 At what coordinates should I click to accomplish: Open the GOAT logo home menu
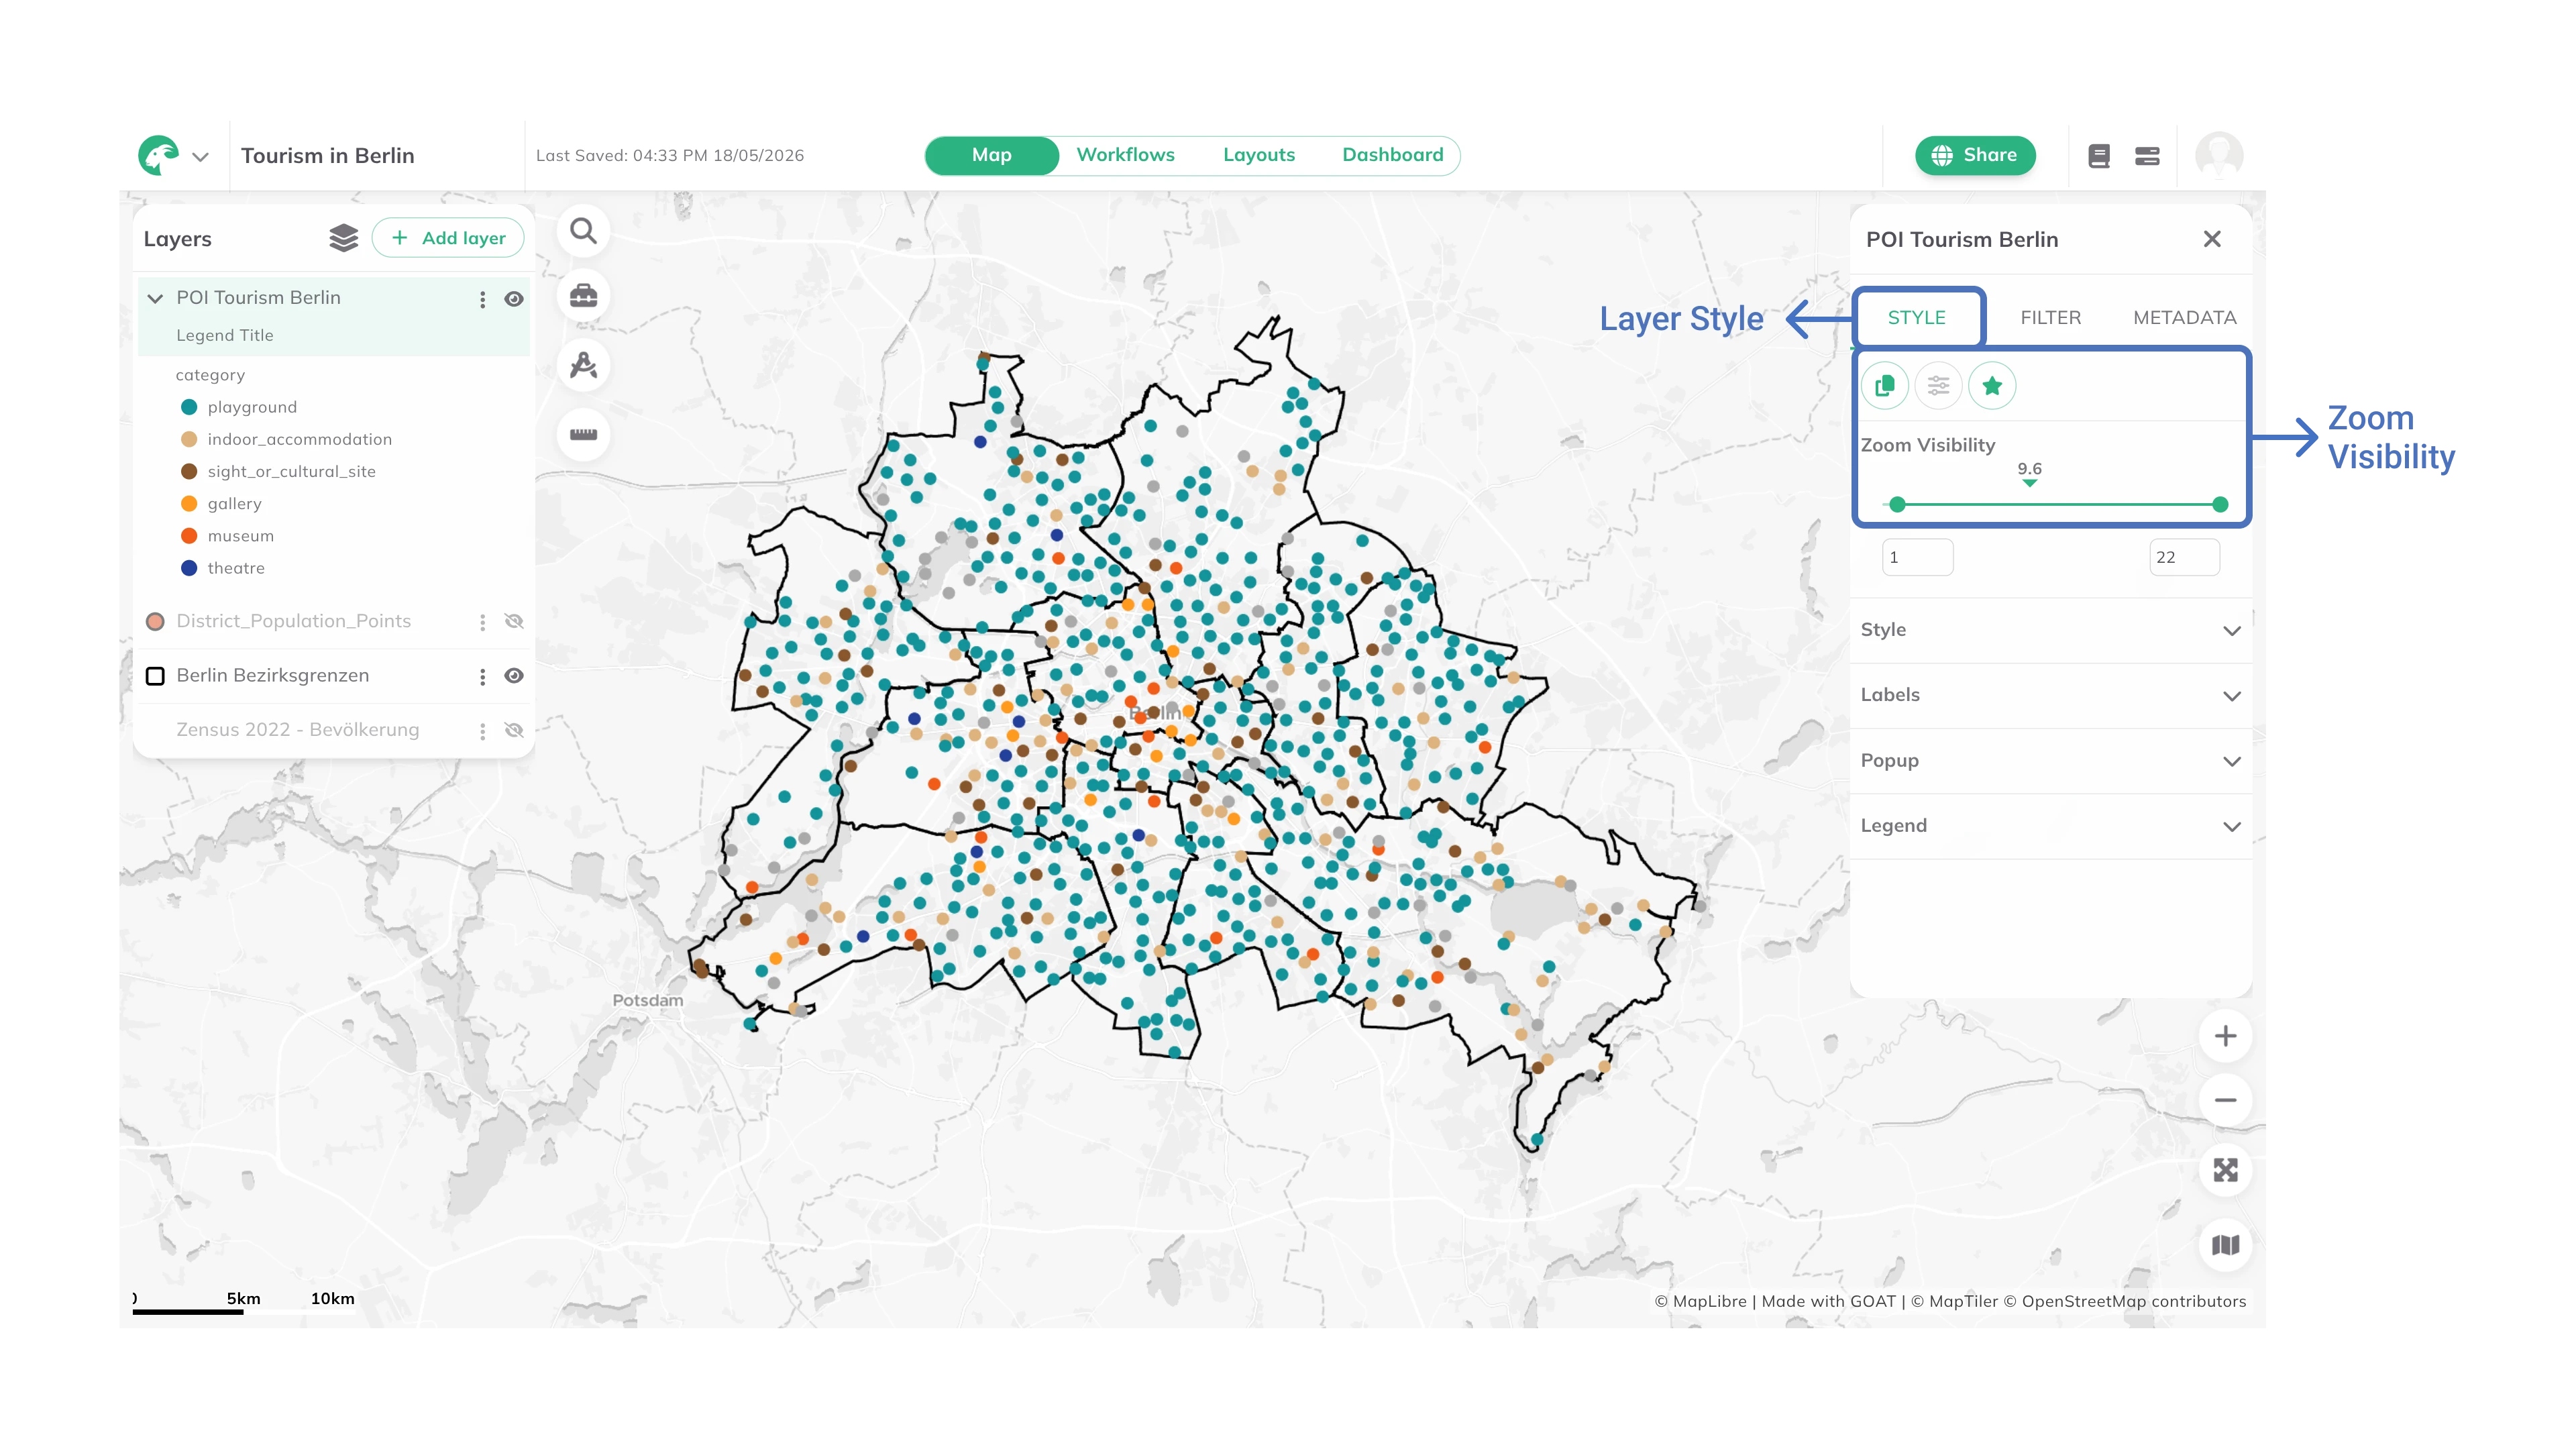(158, 155)
